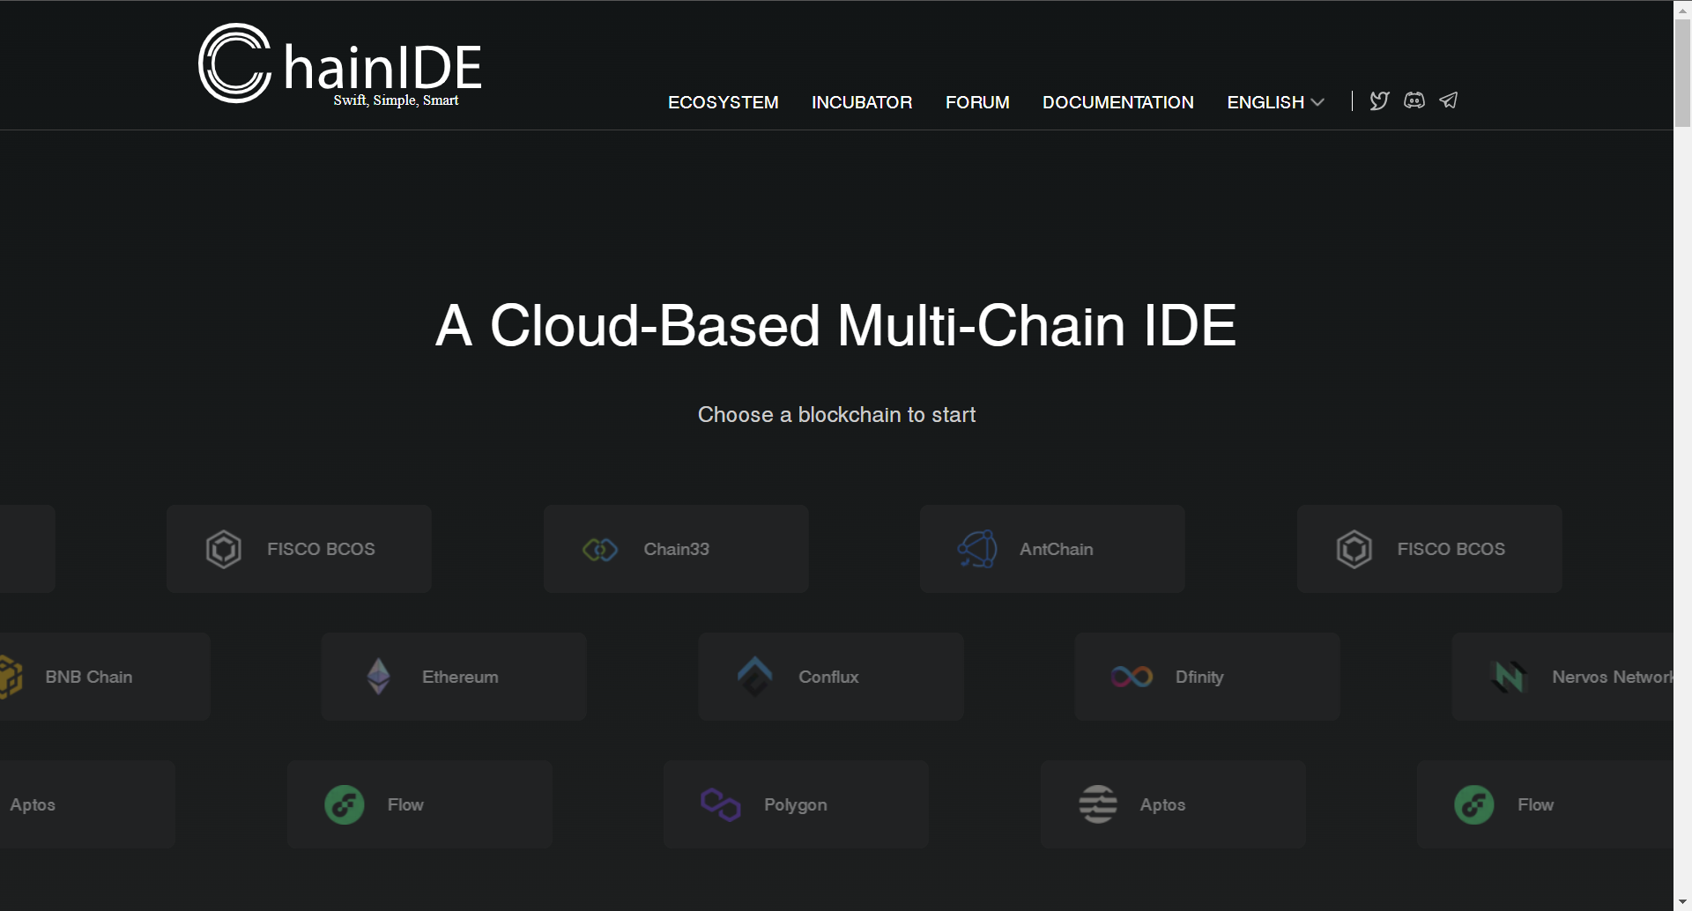Click FISCO BCOS hexagon icon right of AntChain
The height and width of the screenshot is (911, 1692).
[1354, 549]
